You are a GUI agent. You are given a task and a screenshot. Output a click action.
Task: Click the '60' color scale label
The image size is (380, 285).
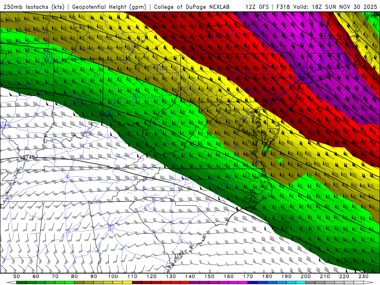36,276
